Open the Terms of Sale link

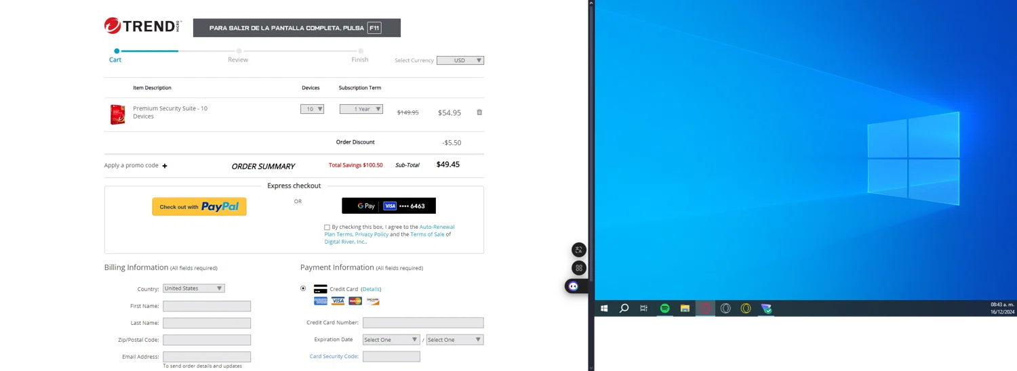click(x=427, y=234)
